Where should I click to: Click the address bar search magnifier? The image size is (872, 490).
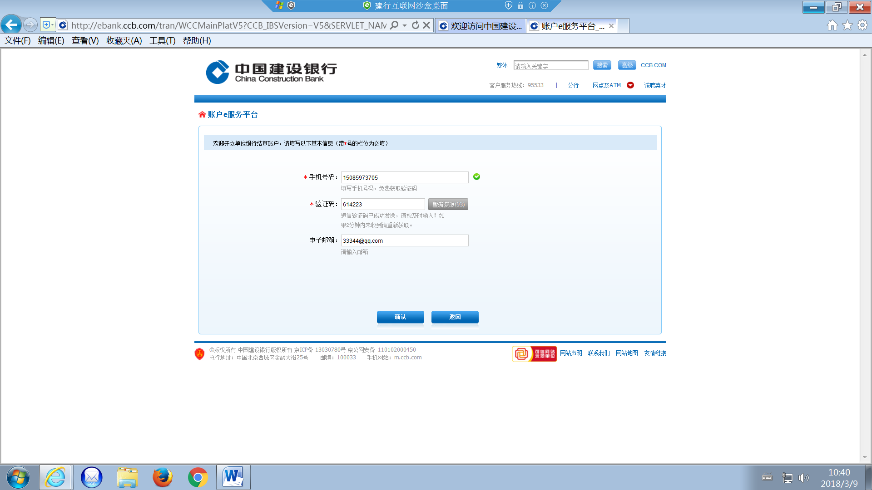pos(394,25)
